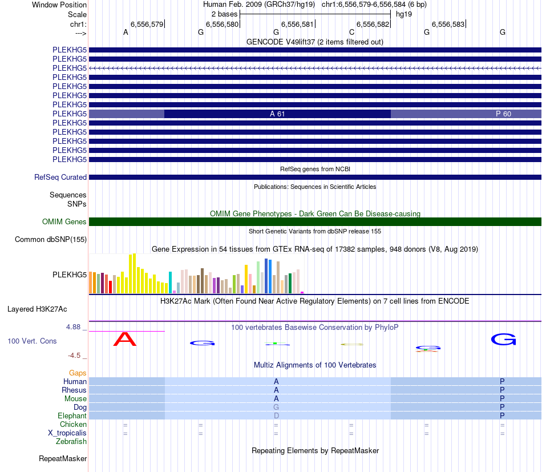Screen dimensions: 542x472
Task: Click the X_tropicalis alignment row label
Action: tap(67, 433)
